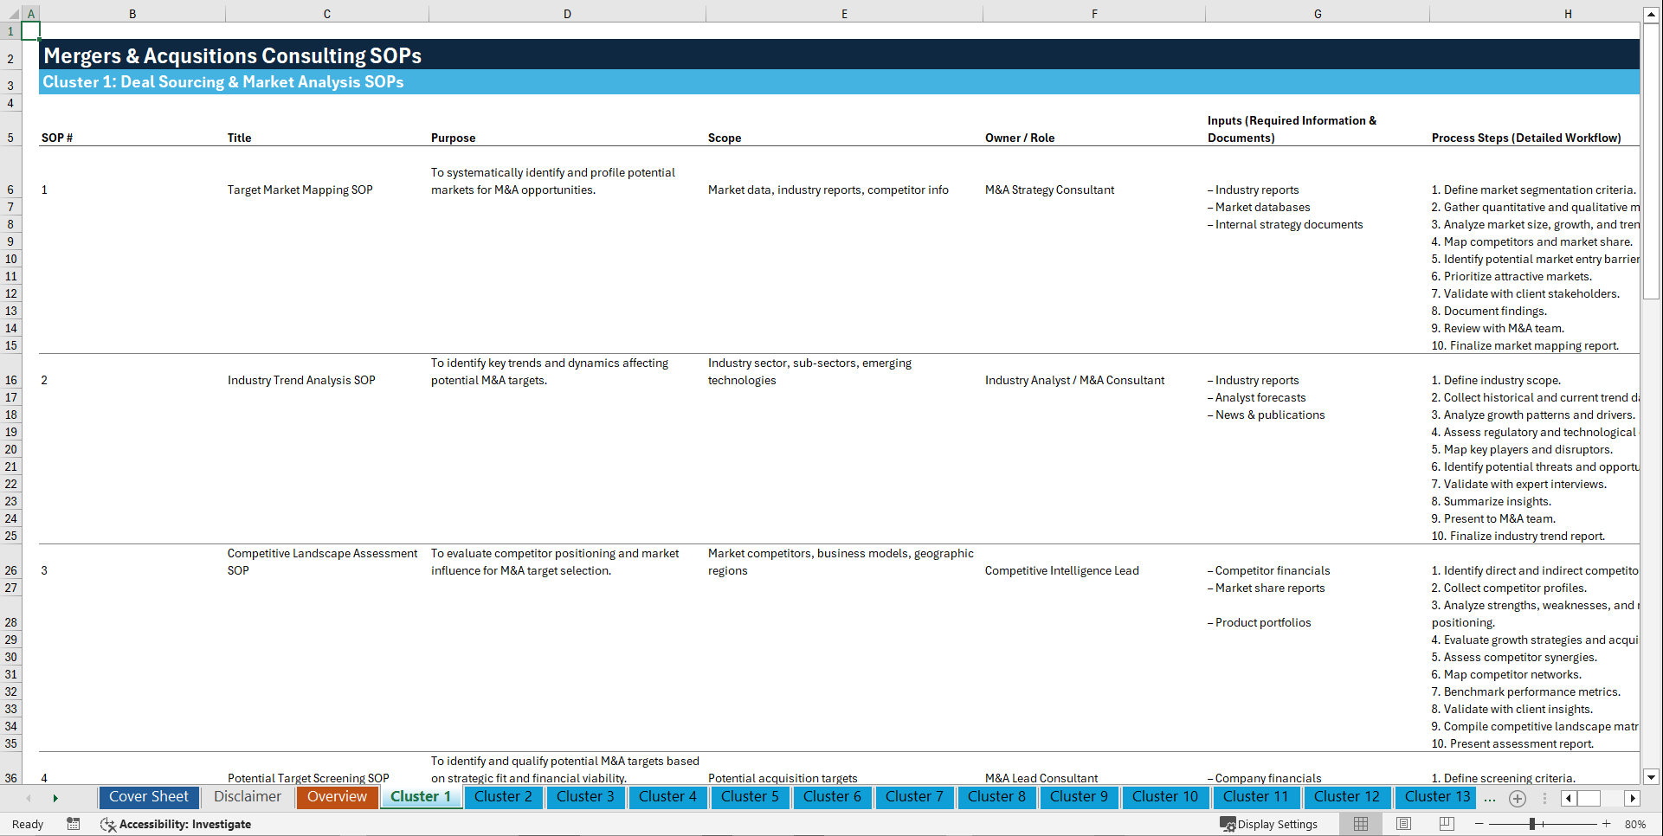Viewport: 1663px width, 836px height.
Task: Open the Cluster 13 sheet tab
Action: coord(1434,797)
